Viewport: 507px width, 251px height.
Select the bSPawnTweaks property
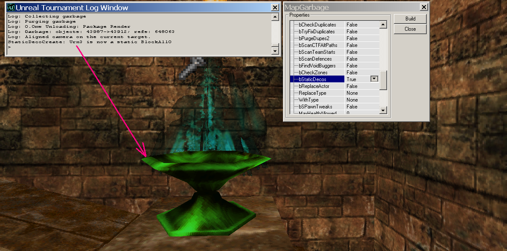click(x=315, y=107)
